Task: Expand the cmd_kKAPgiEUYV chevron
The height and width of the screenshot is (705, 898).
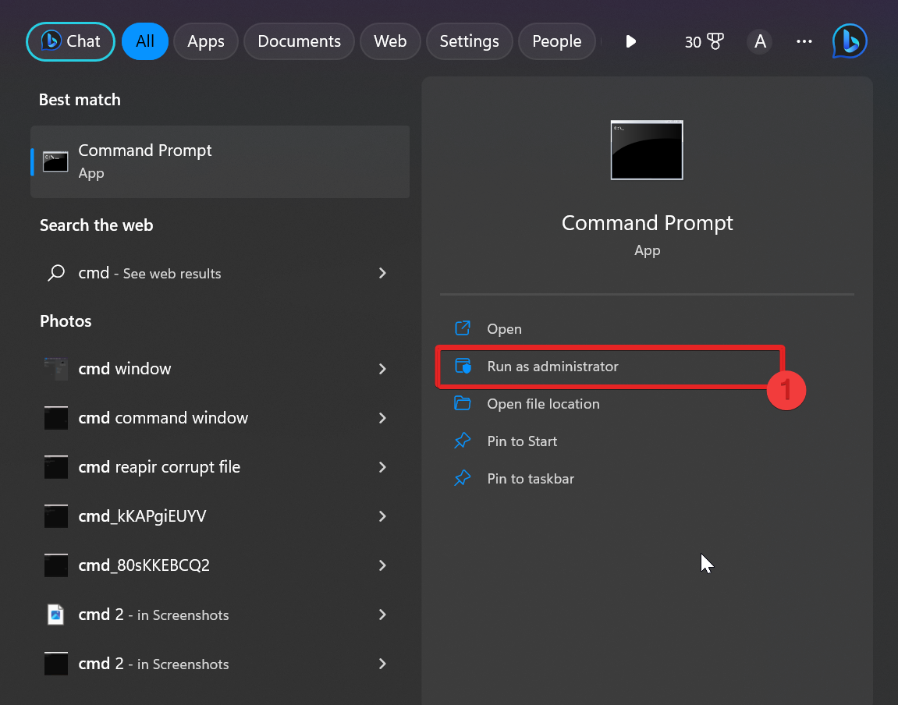Action: coord(382,516)
